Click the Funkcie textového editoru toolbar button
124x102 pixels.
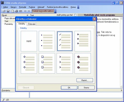[x=43, y=11]
